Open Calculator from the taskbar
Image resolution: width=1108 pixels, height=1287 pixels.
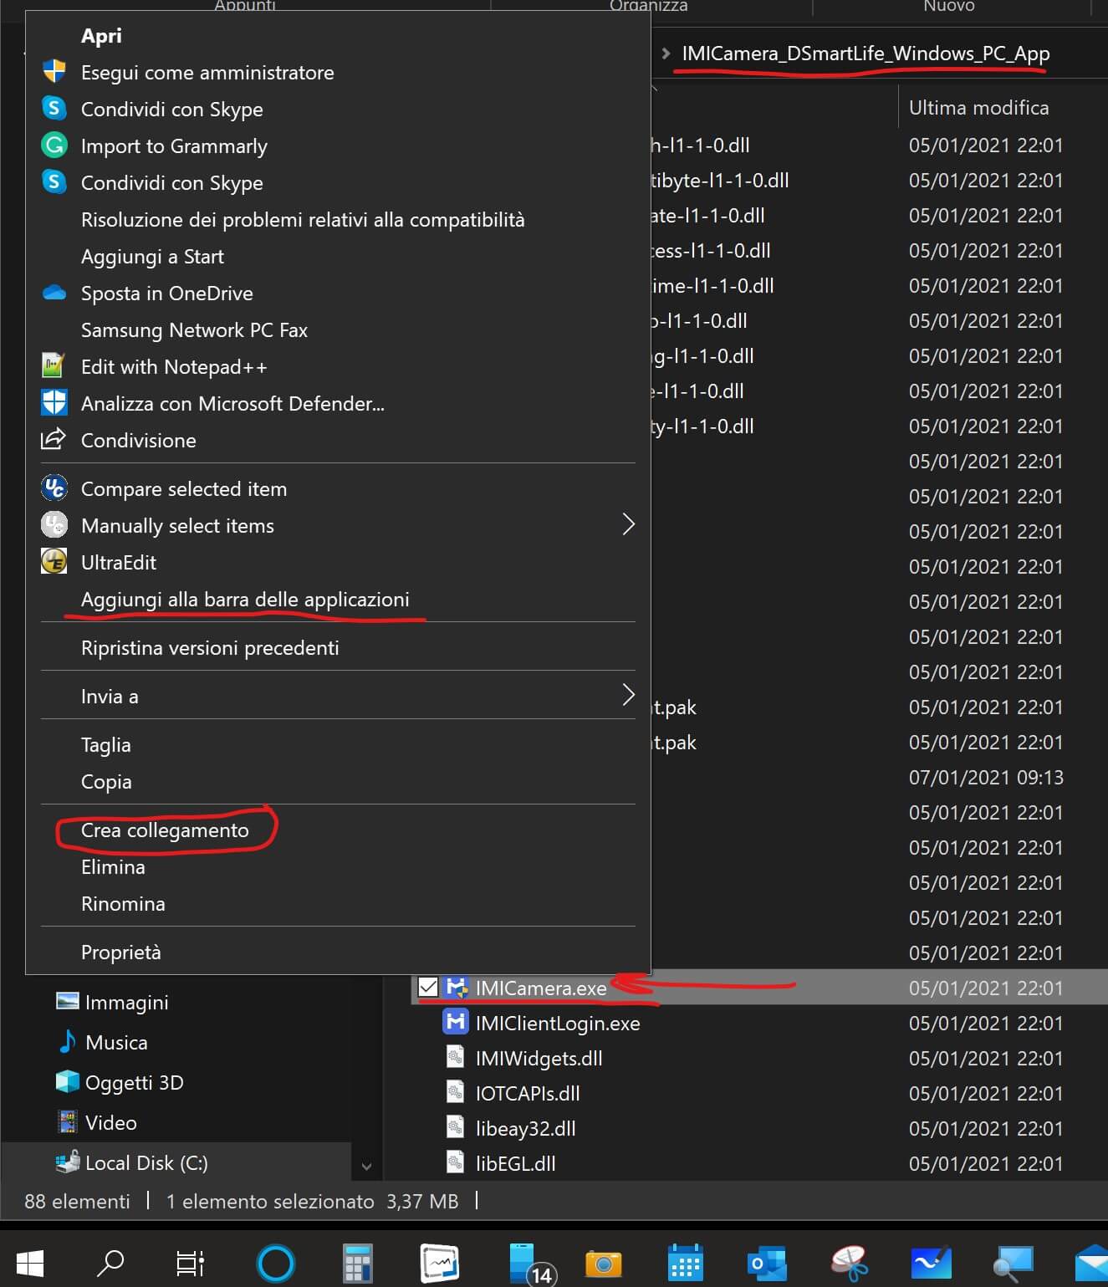coord(357,1263)
